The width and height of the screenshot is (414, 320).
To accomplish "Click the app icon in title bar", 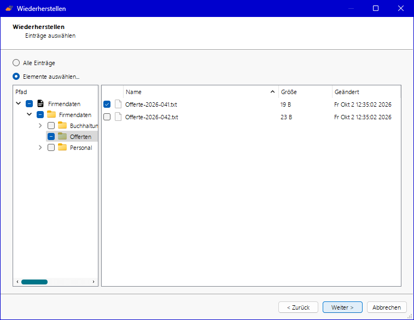I will tap(9, 8).
